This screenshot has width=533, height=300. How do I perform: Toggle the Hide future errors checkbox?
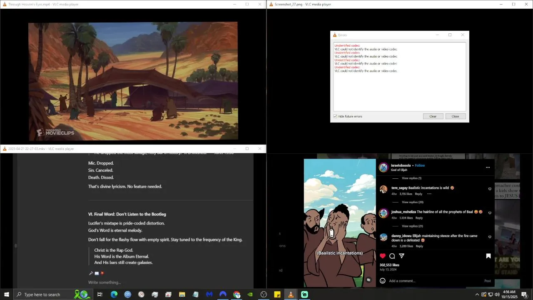(335, 116)
